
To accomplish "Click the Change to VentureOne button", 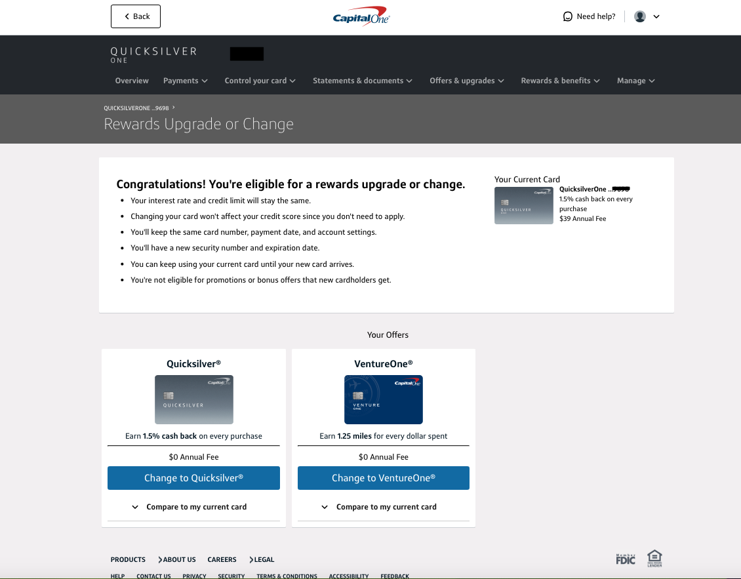I will [x=384, y=478].
